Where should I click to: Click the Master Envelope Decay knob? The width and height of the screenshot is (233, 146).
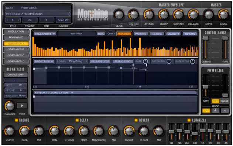click(x=164, y=14)
